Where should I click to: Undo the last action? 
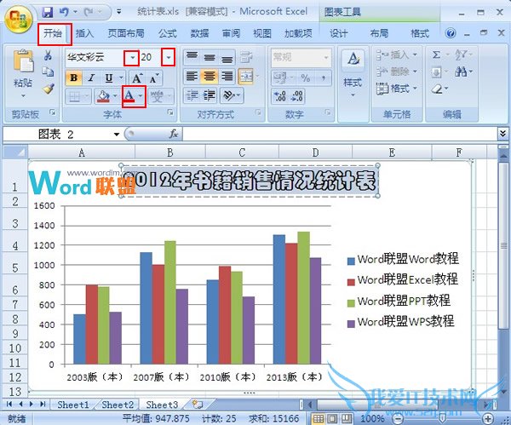click(64, 13)
